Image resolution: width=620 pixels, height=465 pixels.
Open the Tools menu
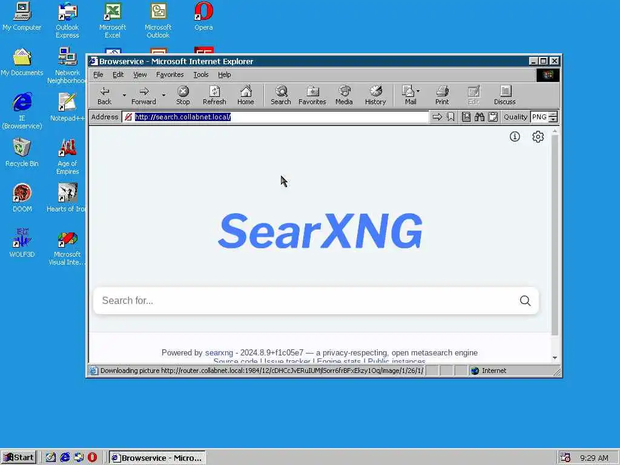click(200, 74)
